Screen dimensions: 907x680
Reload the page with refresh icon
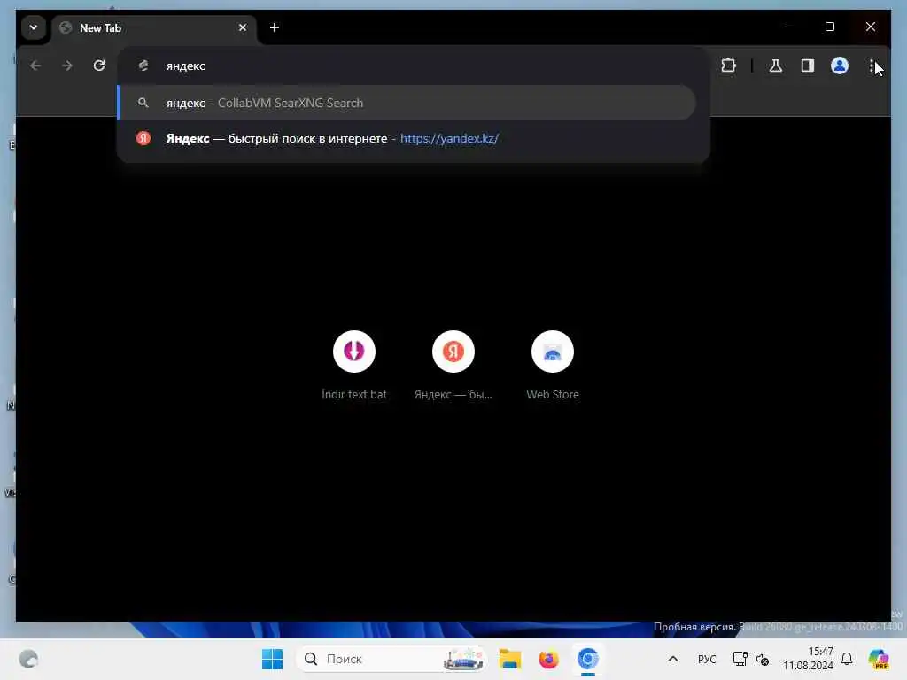[x=99, y=66]
